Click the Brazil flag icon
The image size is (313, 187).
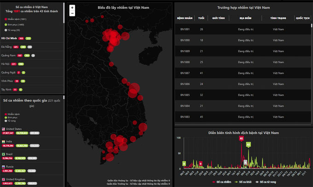[x=4, y=154]
